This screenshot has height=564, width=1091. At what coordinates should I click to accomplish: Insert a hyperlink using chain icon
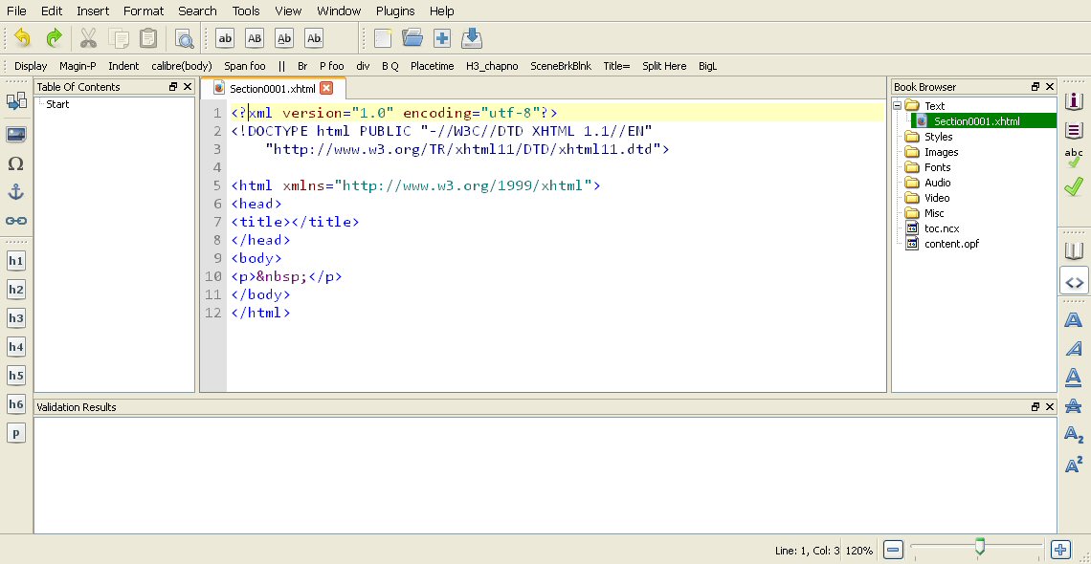tap(16, 221)
